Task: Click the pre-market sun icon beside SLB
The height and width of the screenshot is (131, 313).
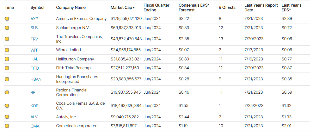Action: pyautogui.click(x=7, y=28)
